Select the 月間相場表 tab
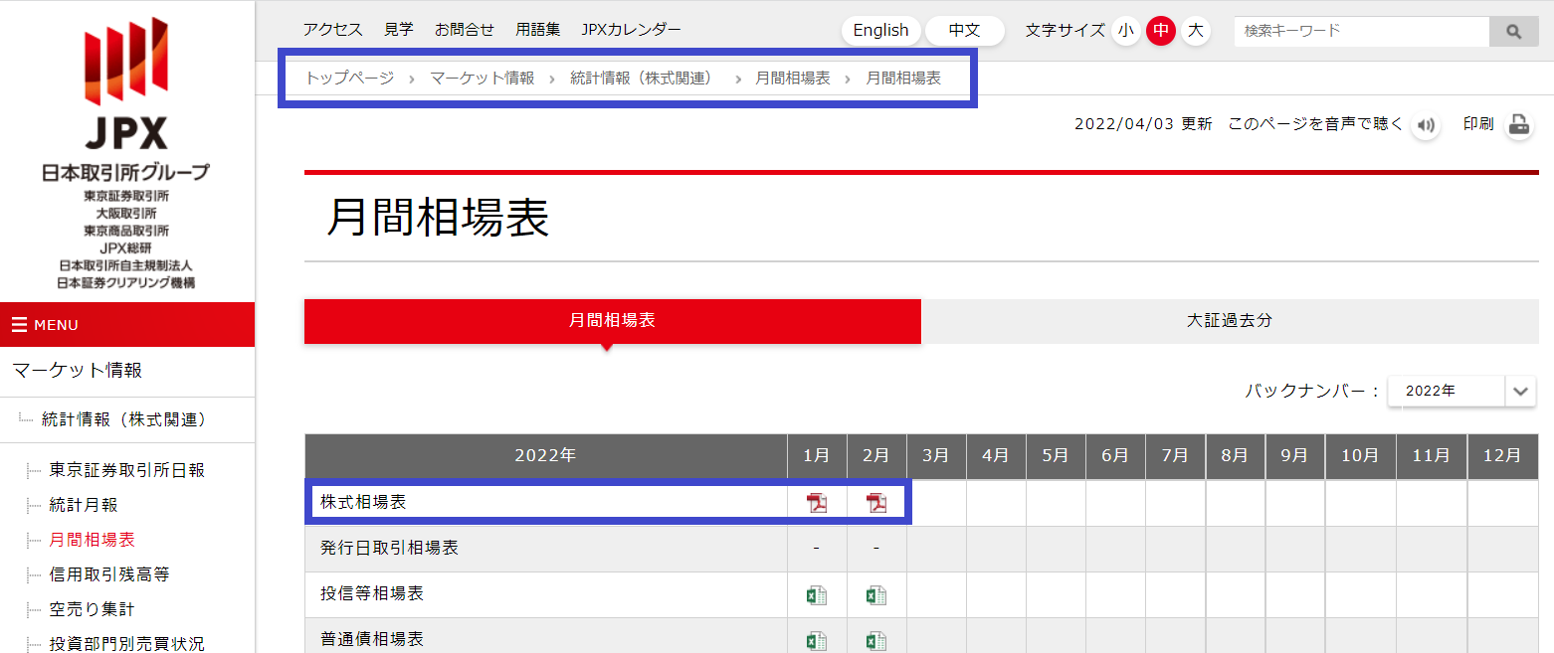The image size is (1554, 653). 612,321
